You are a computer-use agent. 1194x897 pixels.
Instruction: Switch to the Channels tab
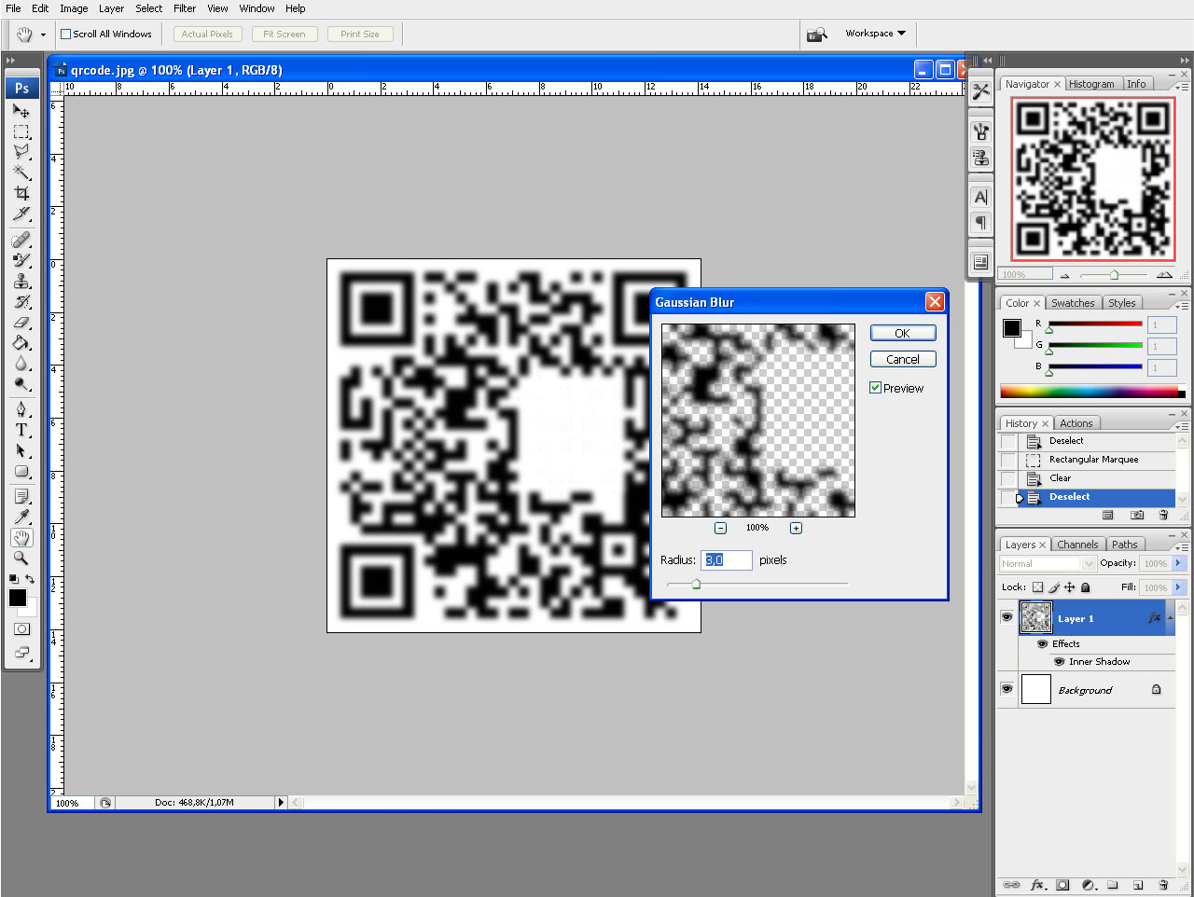point(1077,545)
